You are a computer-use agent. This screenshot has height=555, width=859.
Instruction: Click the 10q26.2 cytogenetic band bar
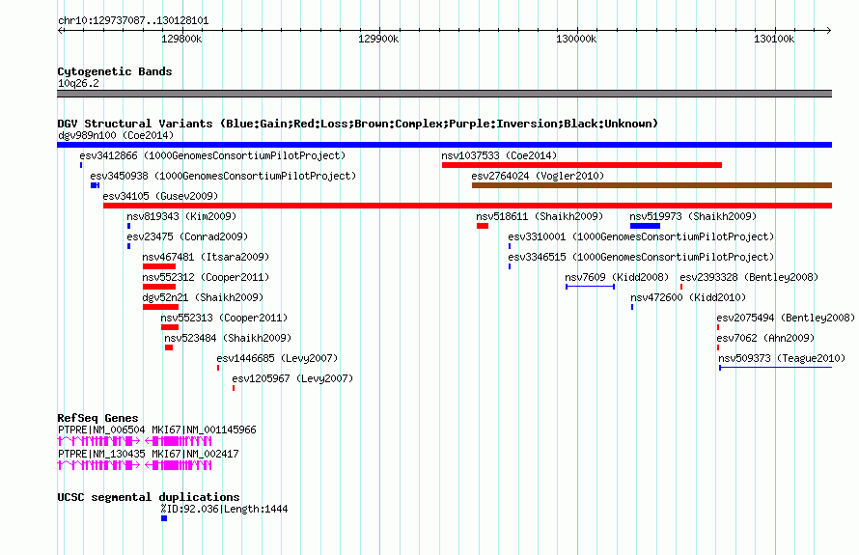click(444, 94)
